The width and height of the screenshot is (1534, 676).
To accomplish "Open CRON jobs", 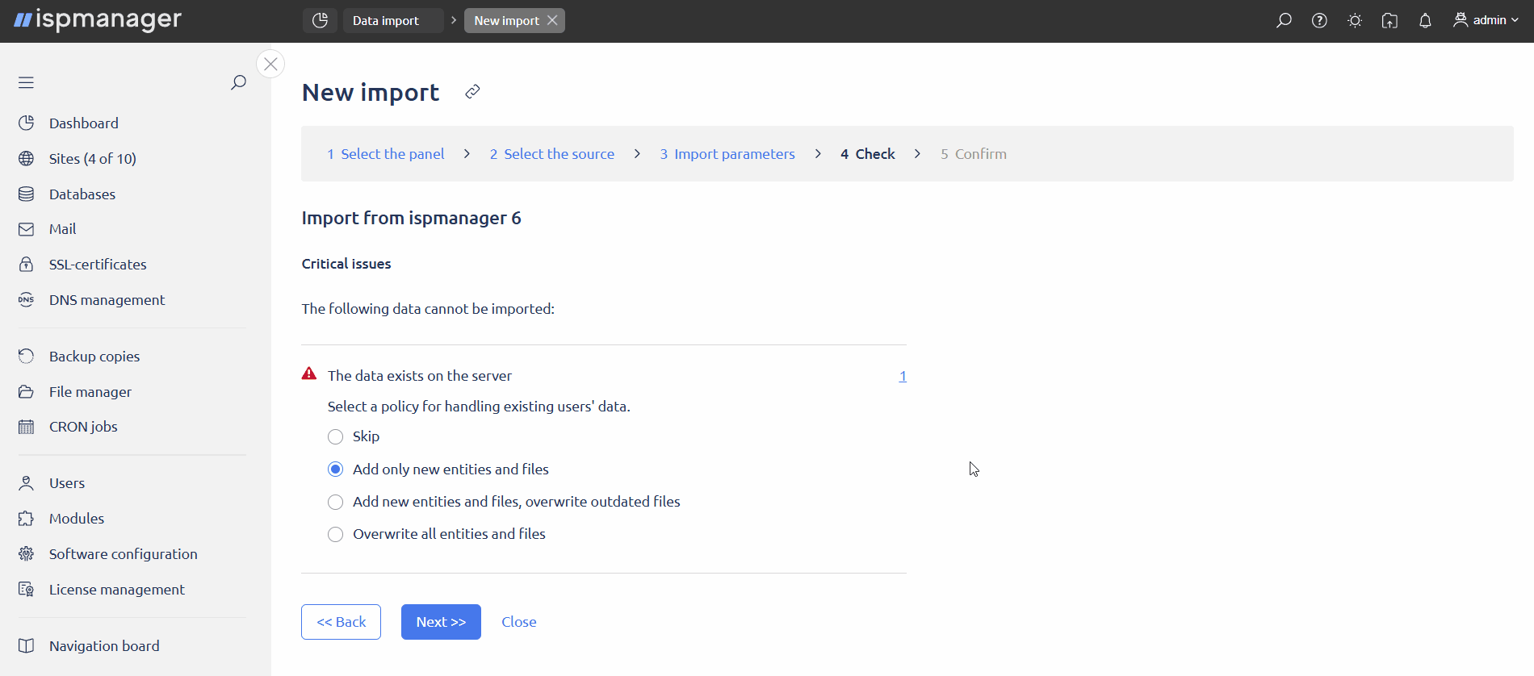I will tap(83, 427).
